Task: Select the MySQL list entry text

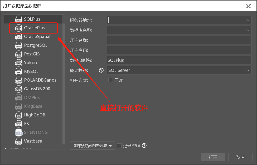Action: pyautogui.click(x=31, y=71)
